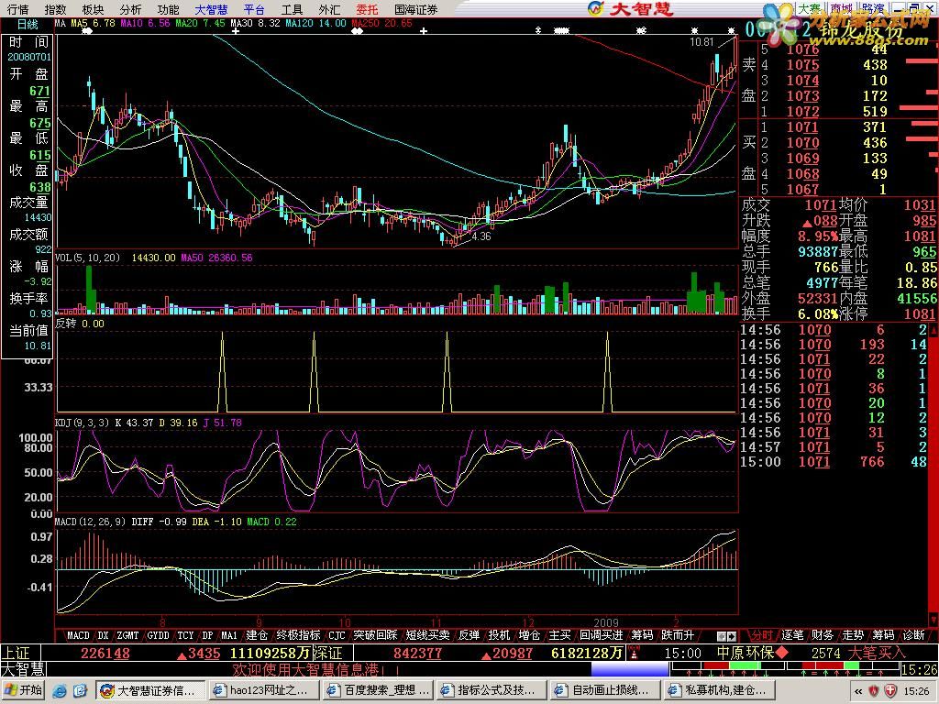The height and width of the screenshot is (704, 939).
Task: Switch right panel to 财务 tab
Action: click(x=823, y=635)
